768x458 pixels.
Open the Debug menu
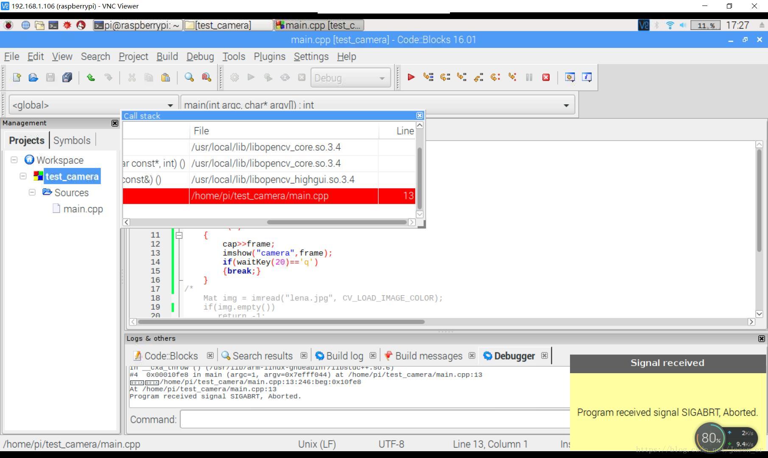click(200, 56)
